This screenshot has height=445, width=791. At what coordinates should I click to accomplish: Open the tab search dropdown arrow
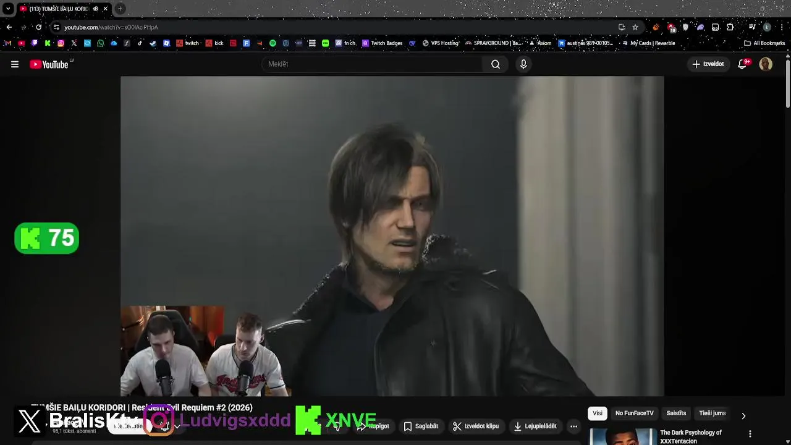coord(8,9)
